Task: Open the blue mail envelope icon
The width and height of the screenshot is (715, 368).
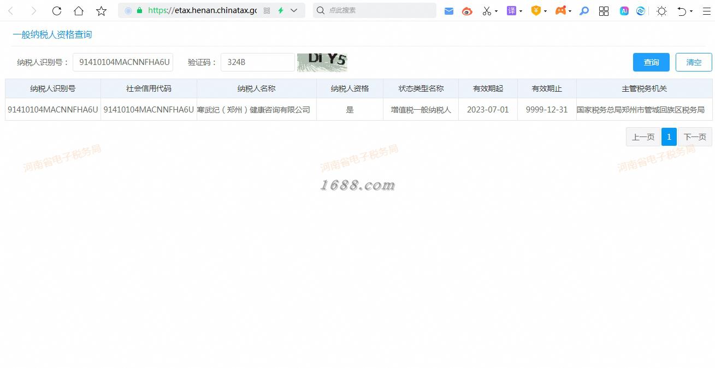Action: [x=449, y=11]
